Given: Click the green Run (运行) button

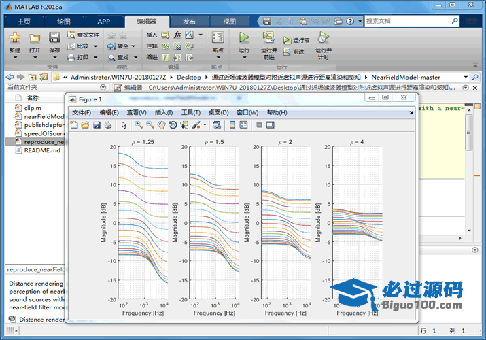Looking at the screenshot, I should click(x=244, y=38).
